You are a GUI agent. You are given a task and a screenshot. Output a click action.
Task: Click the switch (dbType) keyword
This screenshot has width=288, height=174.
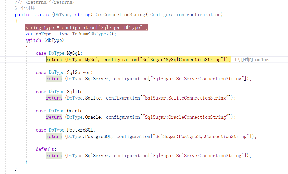(33, 40)
